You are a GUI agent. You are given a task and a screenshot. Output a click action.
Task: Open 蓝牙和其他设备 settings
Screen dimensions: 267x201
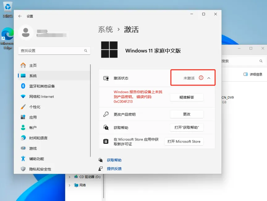pyautogui.click(x=54, y=86)
